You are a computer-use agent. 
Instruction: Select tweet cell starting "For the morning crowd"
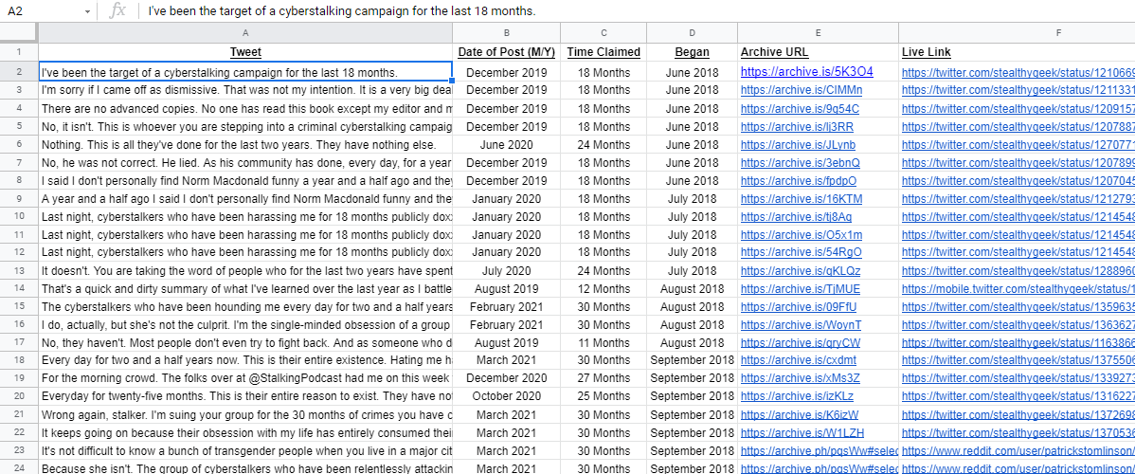pos(245,378)
